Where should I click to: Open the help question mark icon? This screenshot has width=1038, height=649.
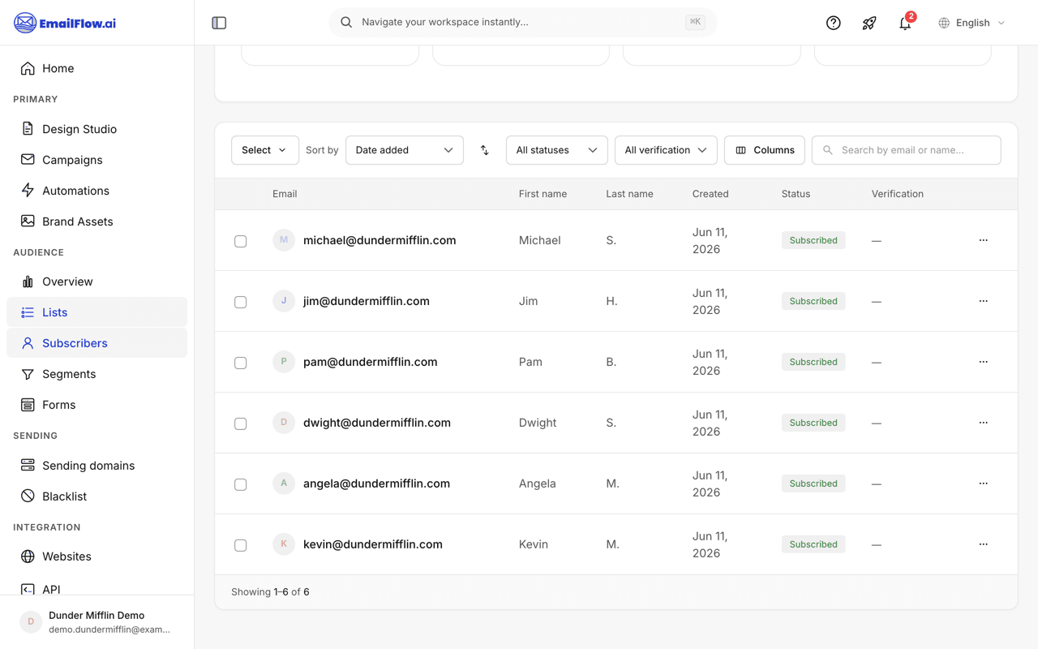coord(834,23)
